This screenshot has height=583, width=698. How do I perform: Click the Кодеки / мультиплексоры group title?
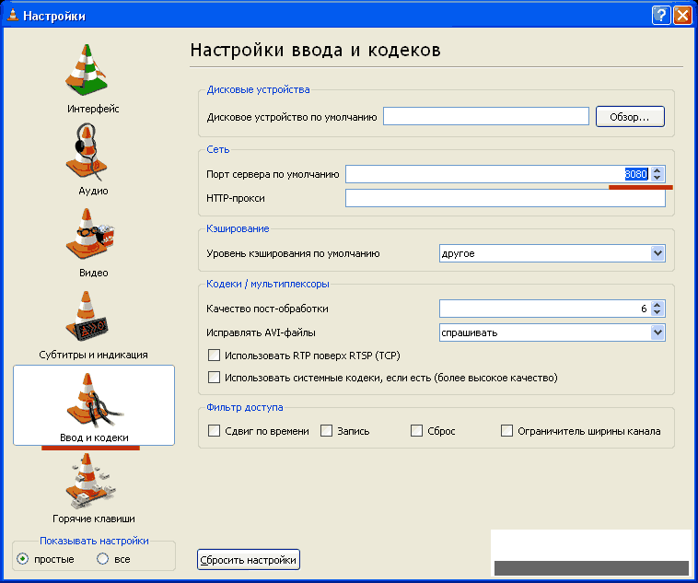pyautogui.click(x=268, y=284)
